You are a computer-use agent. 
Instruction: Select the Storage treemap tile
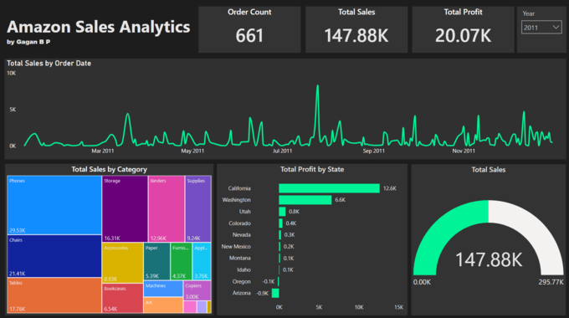(x=125, y=208)
